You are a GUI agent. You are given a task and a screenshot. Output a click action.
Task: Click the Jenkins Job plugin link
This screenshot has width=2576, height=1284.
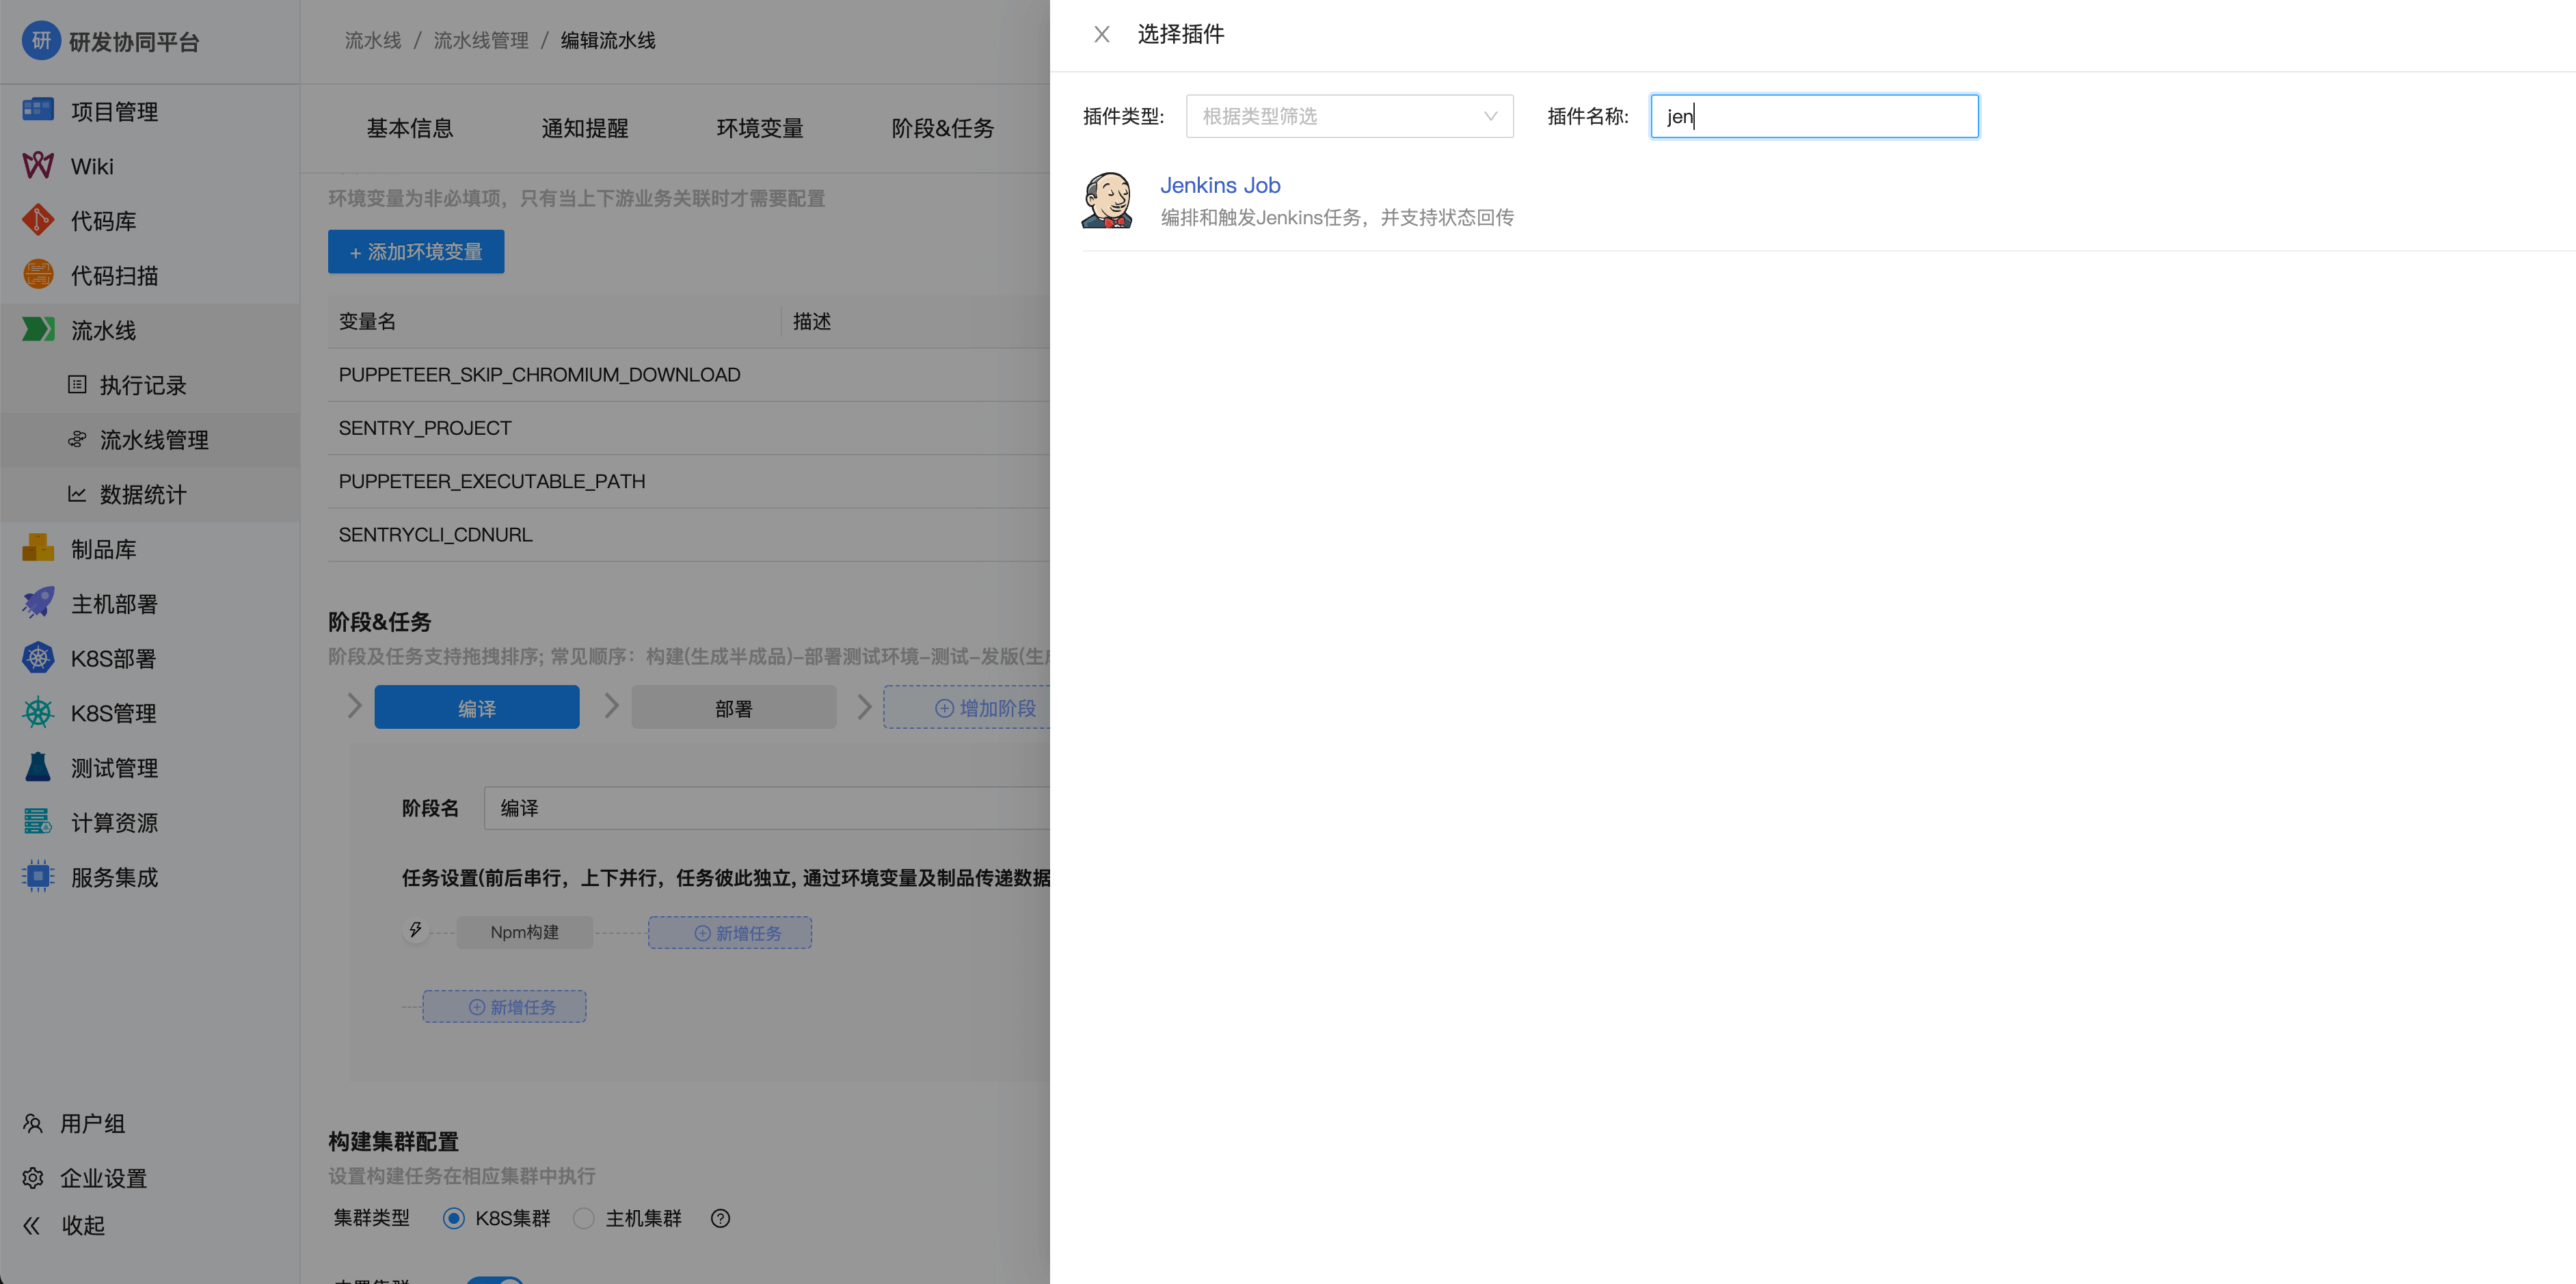pos(1219,185)
